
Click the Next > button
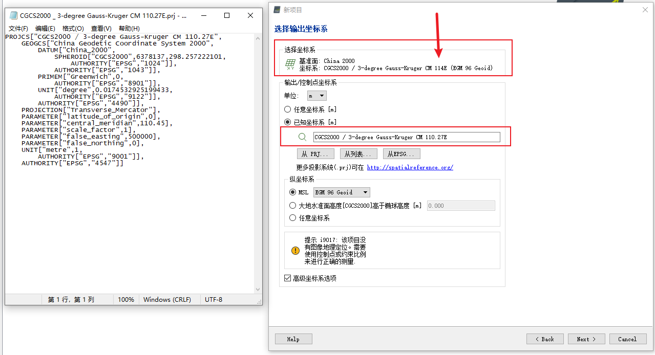click(586, 339)
